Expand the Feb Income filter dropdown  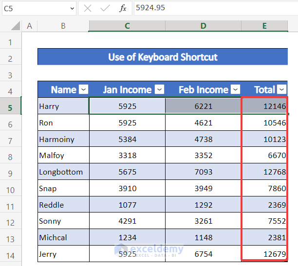(236, 89)
